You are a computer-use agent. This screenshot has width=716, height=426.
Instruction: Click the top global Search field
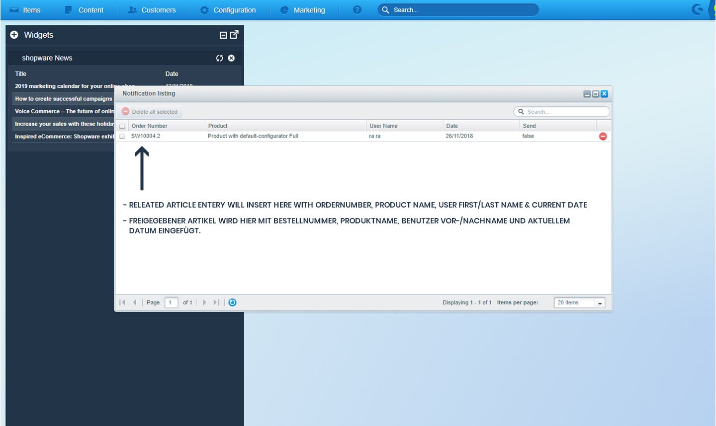[458, 10]
